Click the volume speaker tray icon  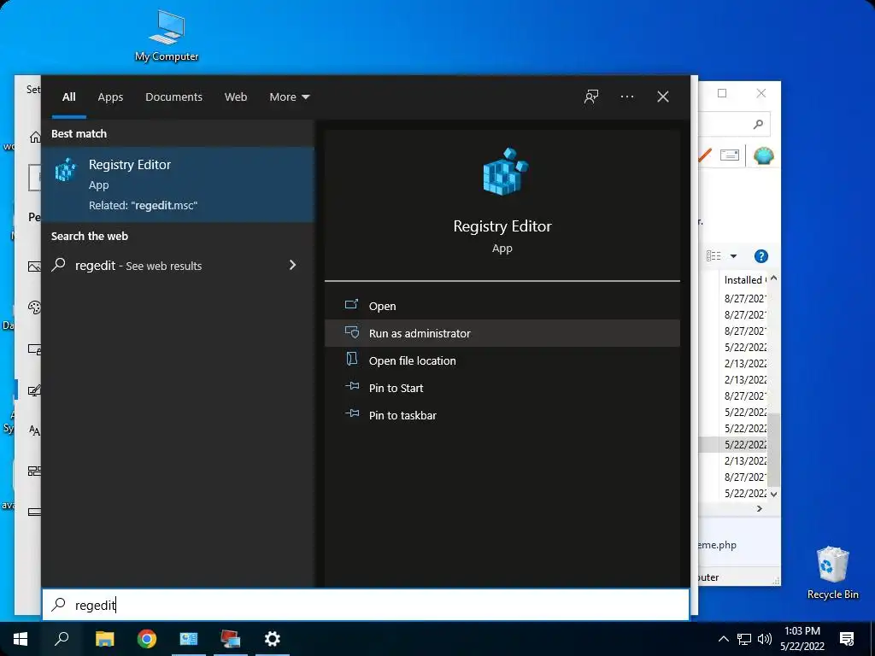(x=765, y=639)
